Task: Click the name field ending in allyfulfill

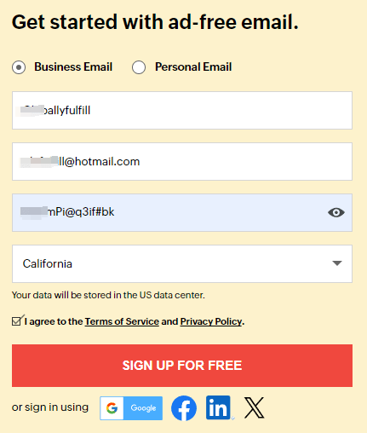Action: (182, 110)
